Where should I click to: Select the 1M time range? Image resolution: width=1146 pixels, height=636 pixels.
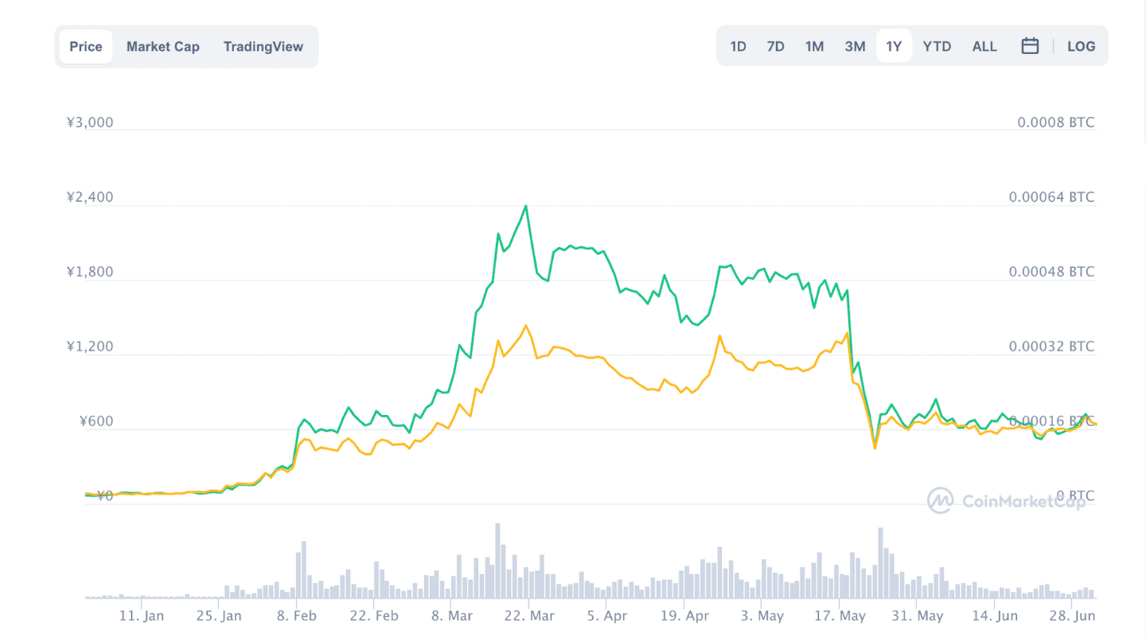(x=814, y=46)
